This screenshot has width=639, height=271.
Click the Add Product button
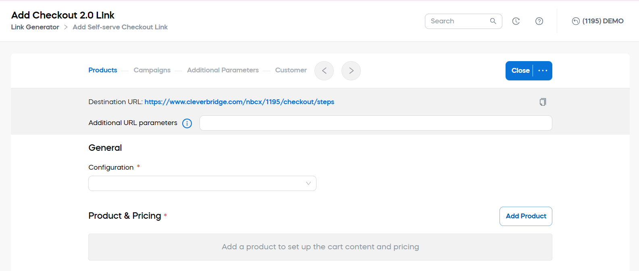coord(526,216)
